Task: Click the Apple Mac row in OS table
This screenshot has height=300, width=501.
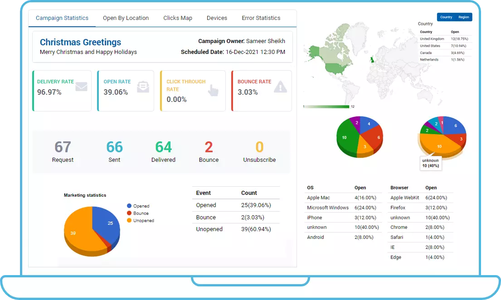Action: (x=343, y=198)
